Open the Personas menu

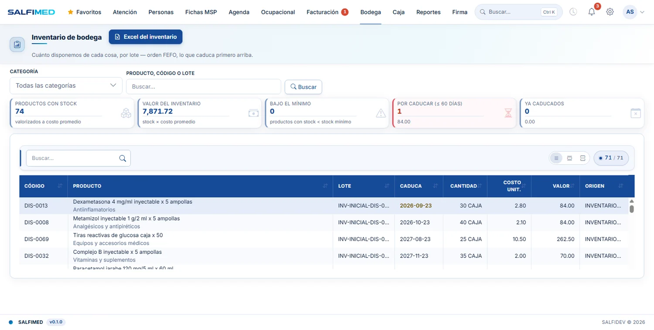pyautogui.click(x=161, y=12)
